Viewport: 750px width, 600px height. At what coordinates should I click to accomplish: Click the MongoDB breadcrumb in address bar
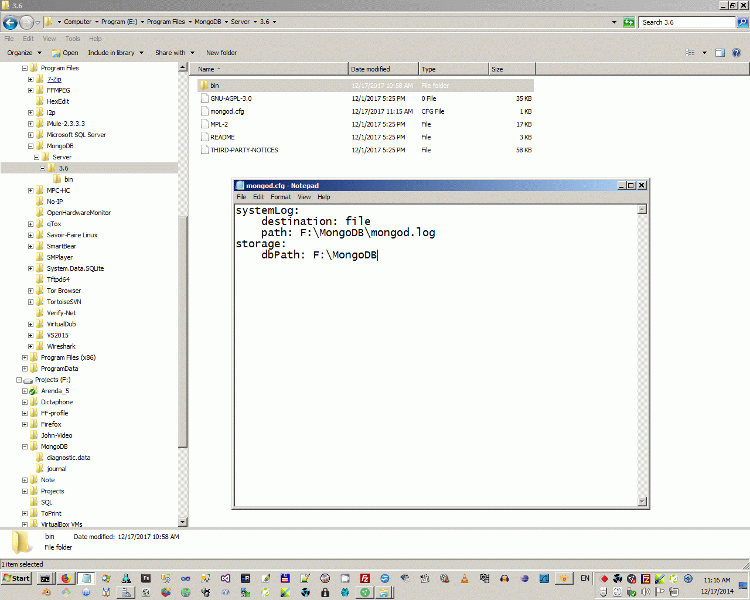pos(207,22)
